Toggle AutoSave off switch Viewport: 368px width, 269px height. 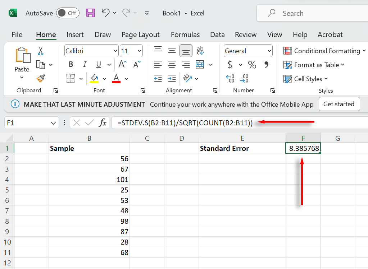click(68, 13)
